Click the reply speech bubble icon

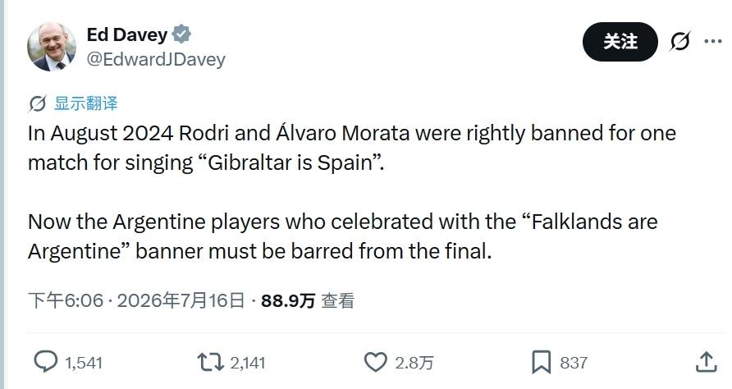[x=46, y=362]
